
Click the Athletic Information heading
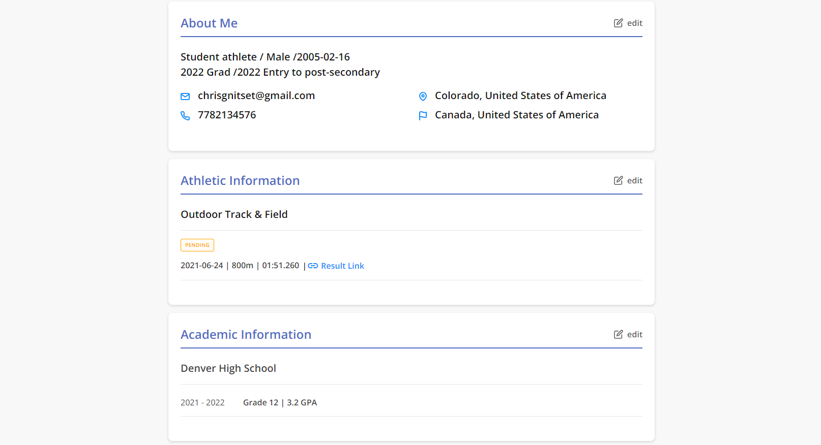pos(240,181)
